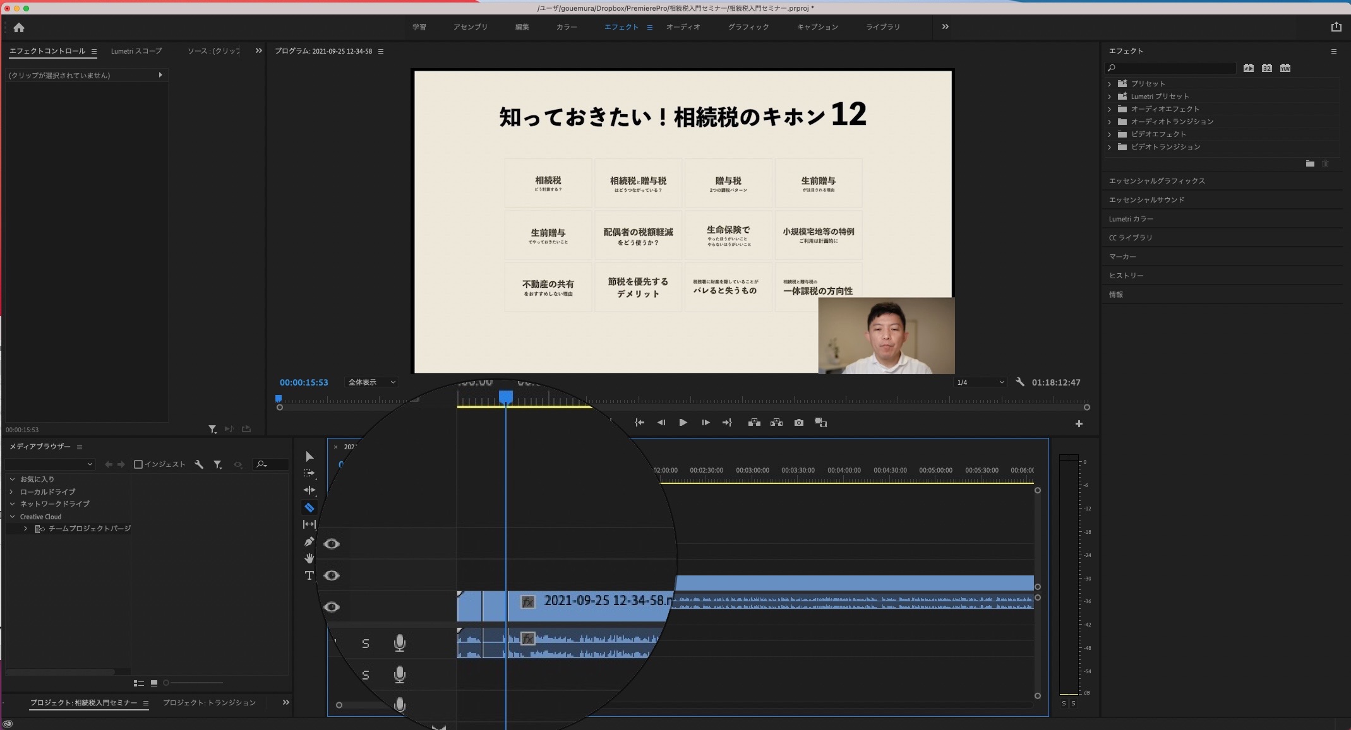Select the Pen tool in the timeline toolbar
The width and height of the screenshot is (1351, 730).
click(309, 541)
